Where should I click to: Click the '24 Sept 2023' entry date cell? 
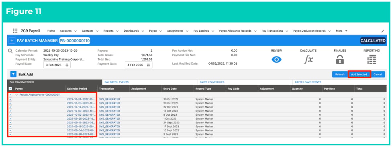[171, 122]
